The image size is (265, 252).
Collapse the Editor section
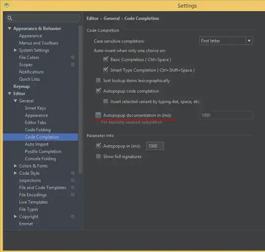(10, 93)
